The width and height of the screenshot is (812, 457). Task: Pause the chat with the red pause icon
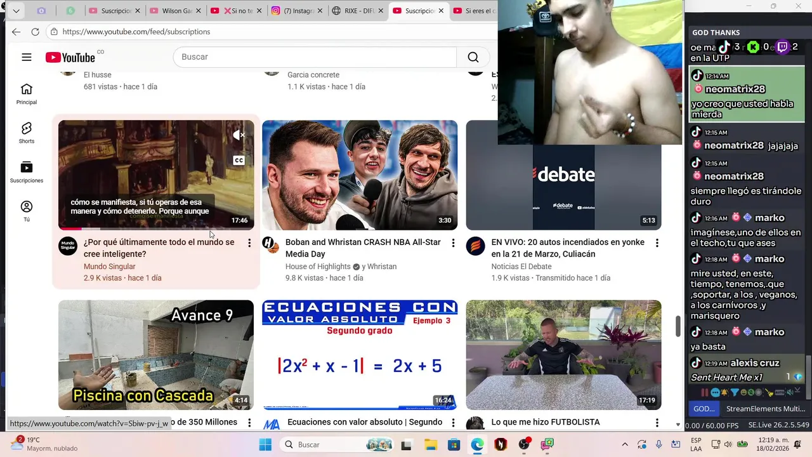[x=705, y=392]
